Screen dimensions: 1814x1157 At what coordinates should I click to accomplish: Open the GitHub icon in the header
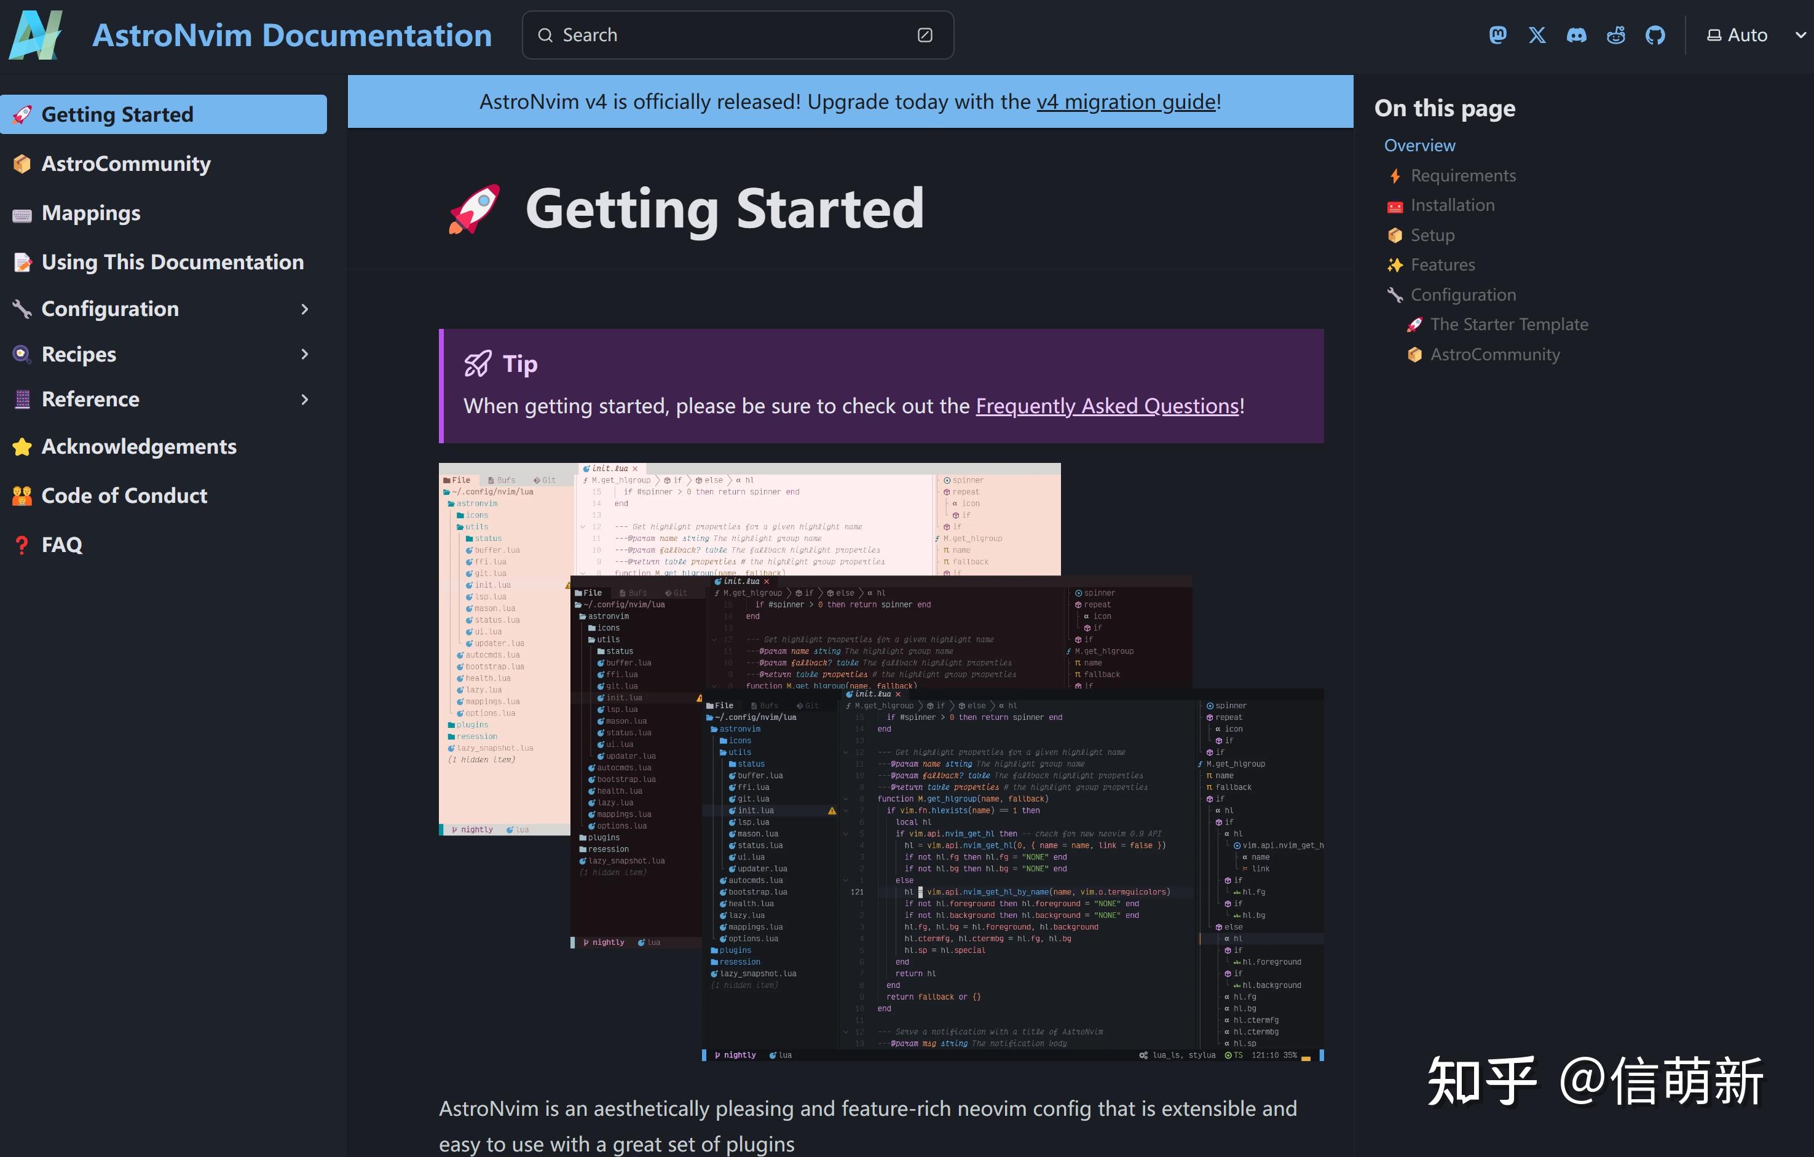pos(1656,34)
